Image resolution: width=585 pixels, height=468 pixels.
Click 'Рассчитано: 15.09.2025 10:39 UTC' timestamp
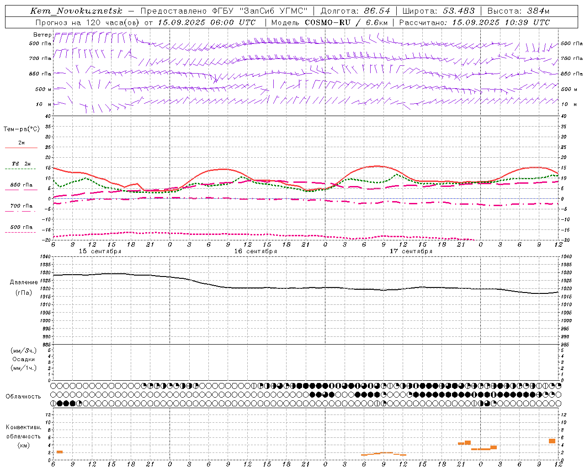click(474, 22)
